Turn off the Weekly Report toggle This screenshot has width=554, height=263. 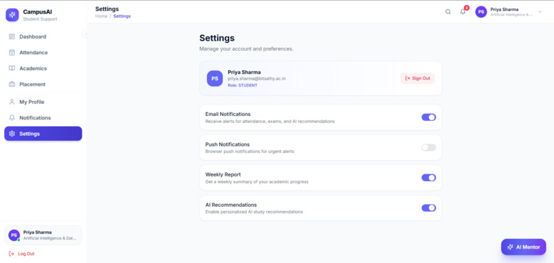429,178
